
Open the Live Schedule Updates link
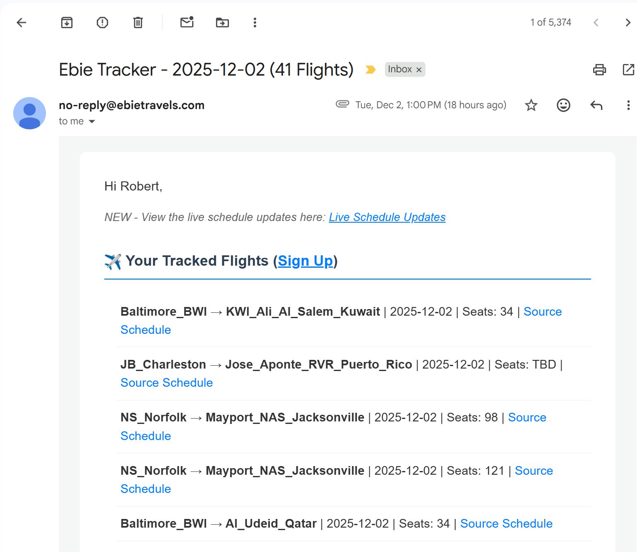[x=387, y=217]
